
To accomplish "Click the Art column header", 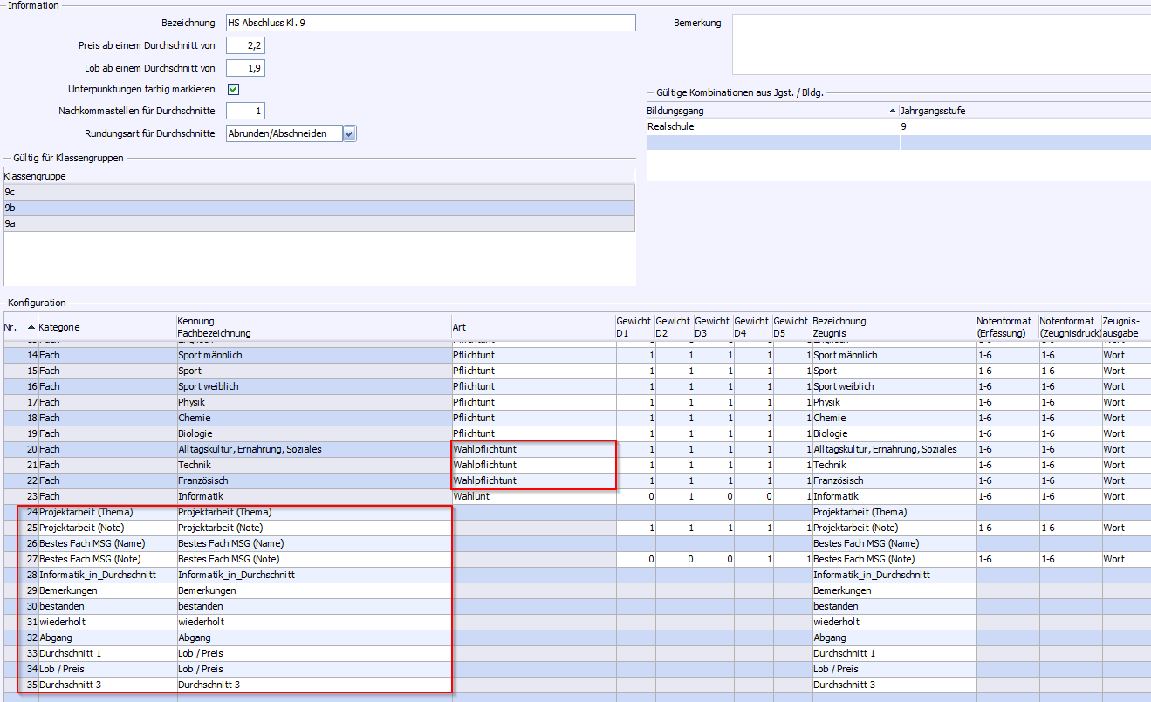I will tap(532, 327).
